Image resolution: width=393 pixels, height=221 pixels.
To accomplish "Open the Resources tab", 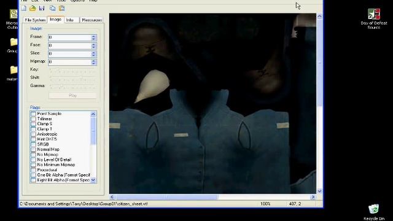I will click(91, 20).
